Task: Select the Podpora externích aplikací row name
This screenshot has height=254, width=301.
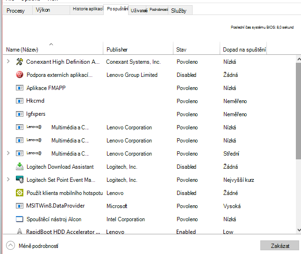Action: tap(59, 75)
